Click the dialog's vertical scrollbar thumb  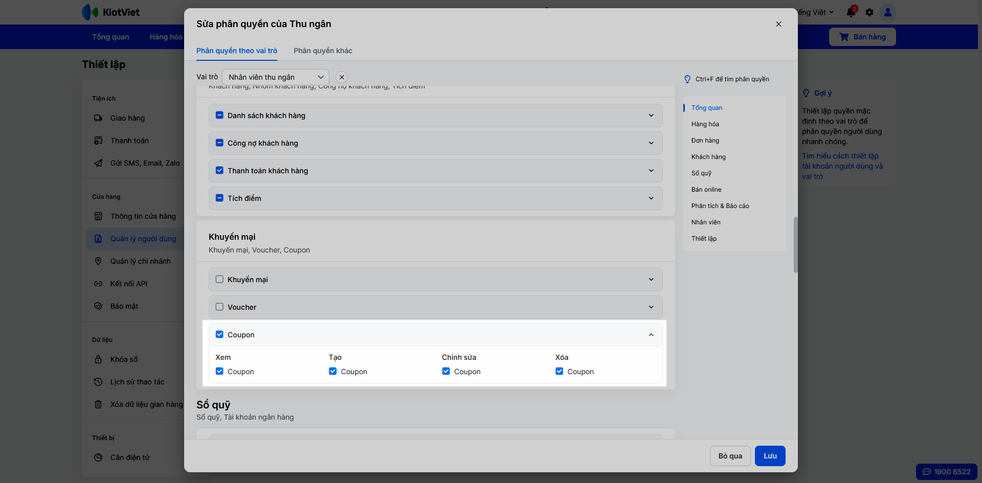tap(795, 244)
